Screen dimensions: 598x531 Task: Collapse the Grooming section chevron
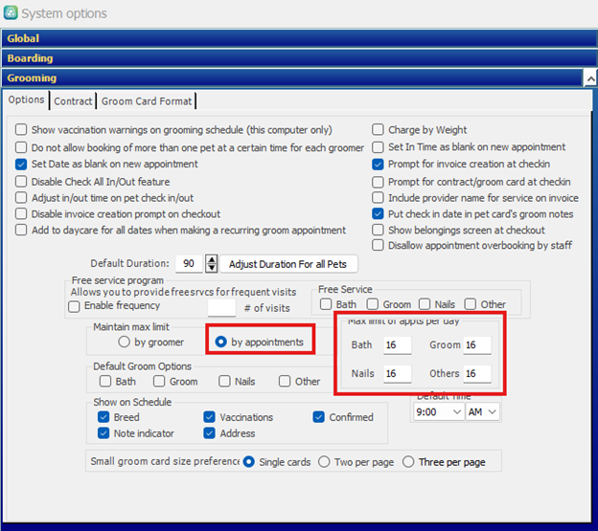tap(590, 78)
